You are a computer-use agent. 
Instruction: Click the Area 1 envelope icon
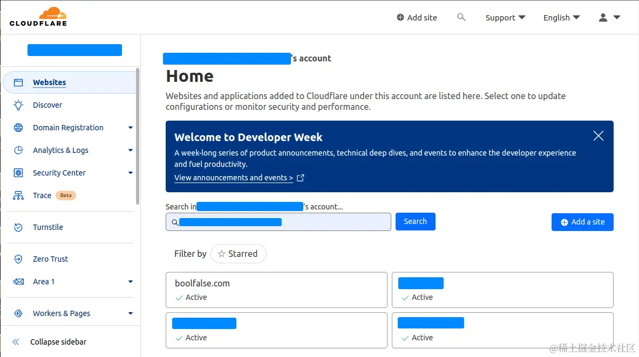coord(18,282)
